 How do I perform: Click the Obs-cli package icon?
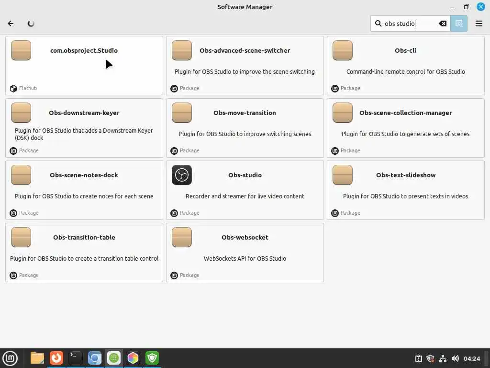coord(343,50)
